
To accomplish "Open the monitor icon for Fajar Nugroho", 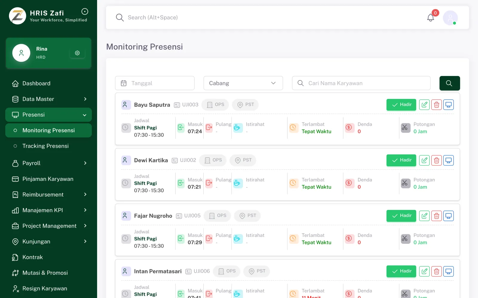I will click(448, 216).
